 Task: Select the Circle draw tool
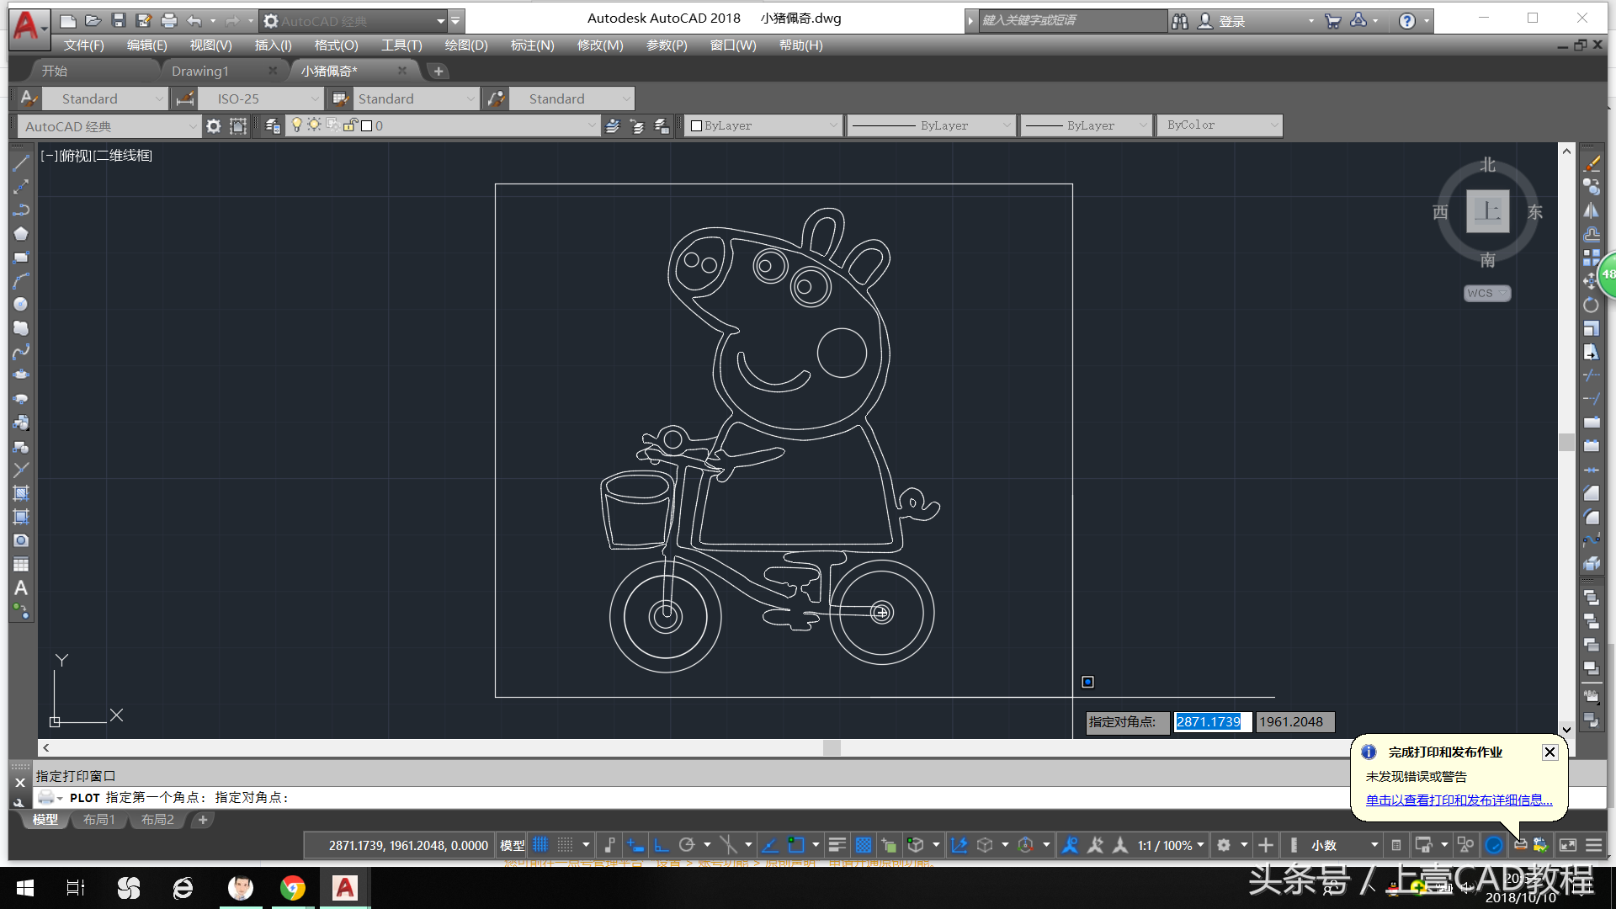click(21, 304)
